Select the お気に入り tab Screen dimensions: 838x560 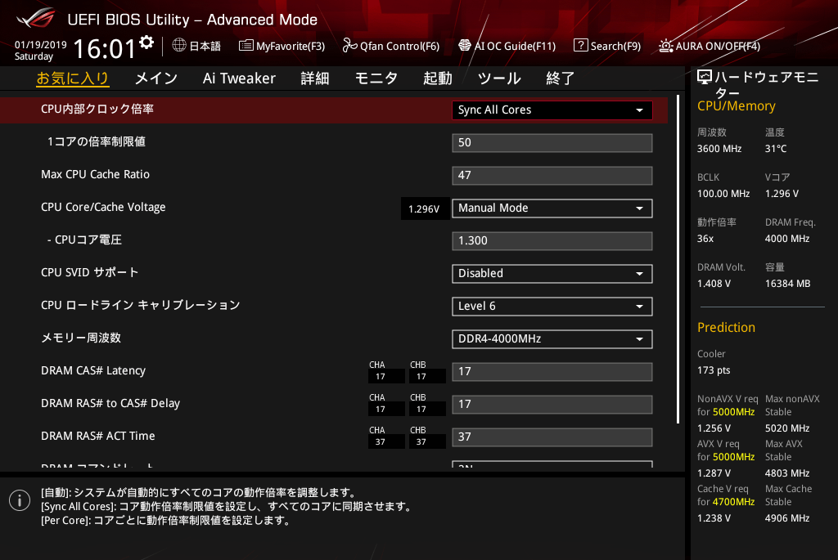(x=73, y=78)
